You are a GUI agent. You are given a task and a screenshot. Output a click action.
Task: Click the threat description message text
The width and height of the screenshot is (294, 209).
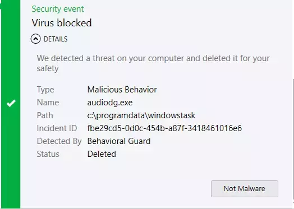(153, 63)
